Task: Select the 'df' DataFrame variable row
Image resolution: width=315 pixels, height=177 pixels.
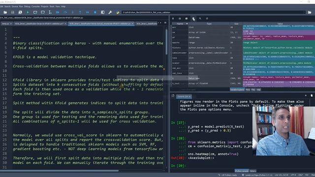Action: (x=243, y=37)
